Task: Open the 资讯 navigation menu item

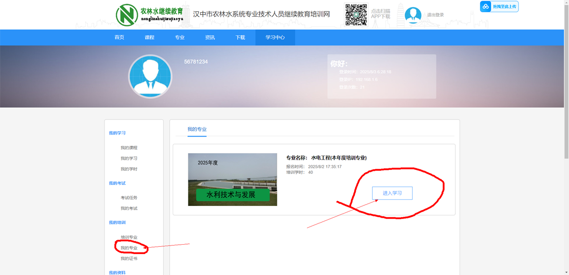Action: click(210, 38)
